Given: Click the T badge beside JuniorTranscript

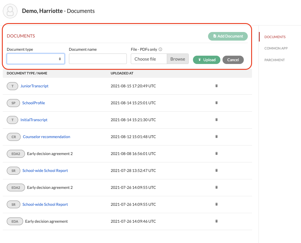Looking at the screenshot, I should [x=13, y=86].
